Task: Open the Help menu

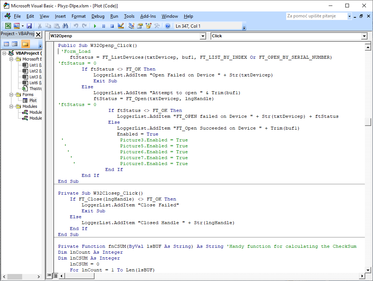Action: 188,16
